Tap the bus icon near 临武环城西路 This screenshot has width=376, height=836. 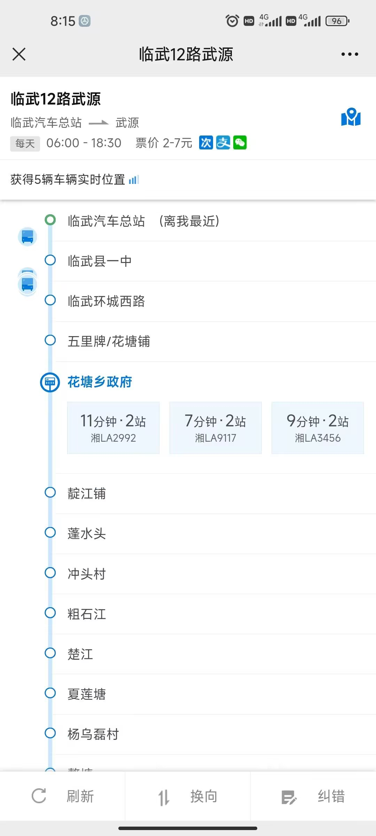click(28, 284)
